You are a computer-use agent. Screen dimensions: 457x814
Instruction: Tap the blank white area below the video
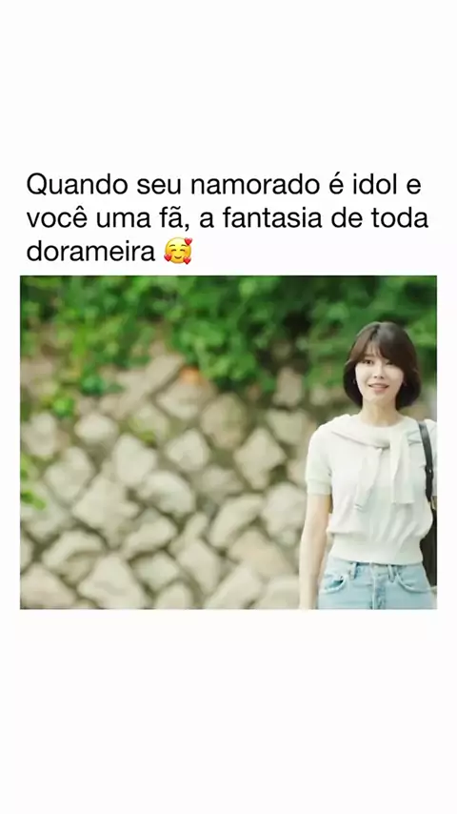coord(228,711)
